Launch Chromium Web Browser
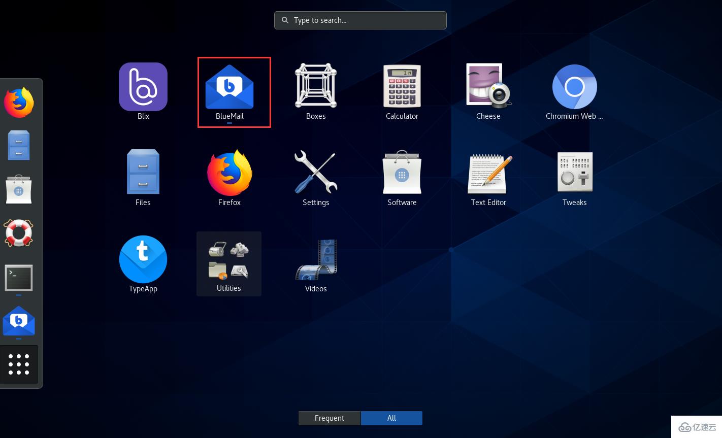722x438 pixels. coord(575,87)
